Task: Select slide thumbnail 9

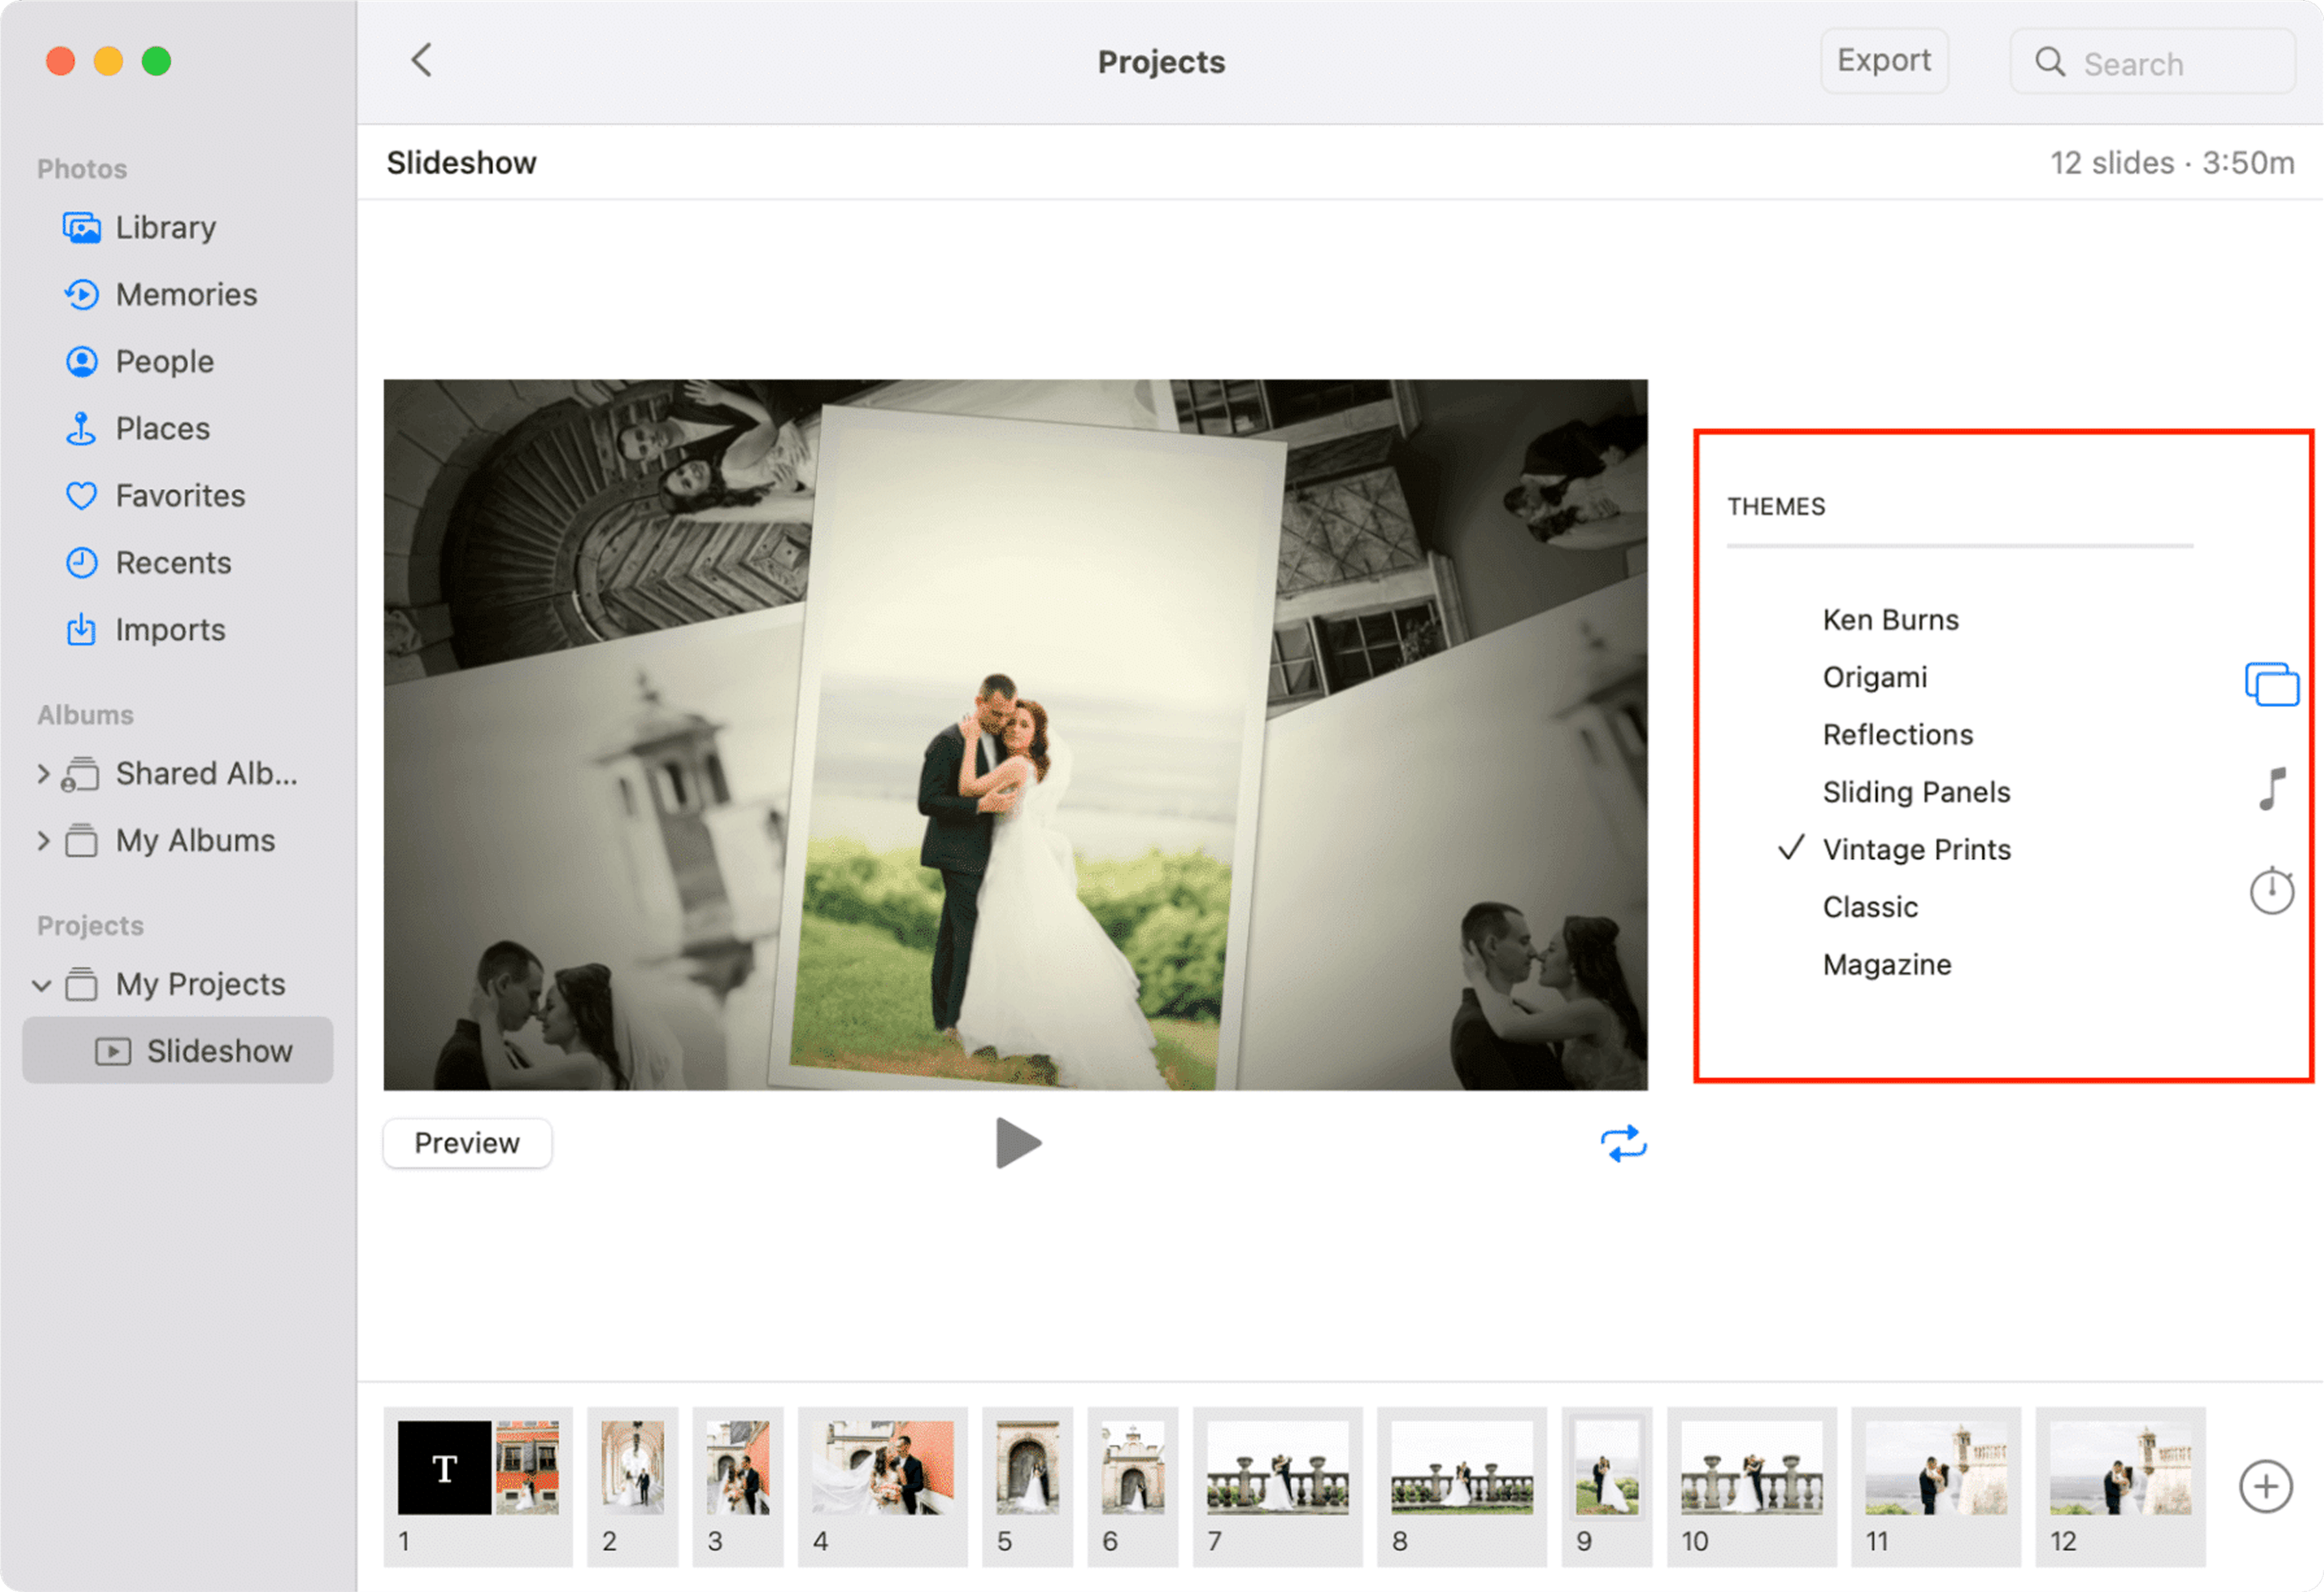Action: 1606,1486
